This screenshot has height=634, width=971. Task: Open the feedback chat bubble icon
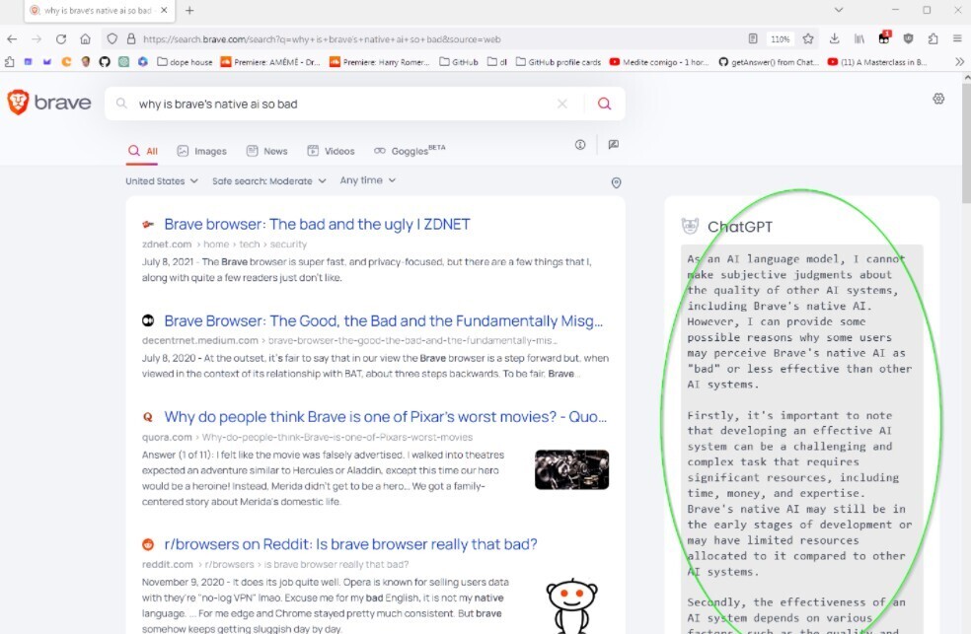613,145
